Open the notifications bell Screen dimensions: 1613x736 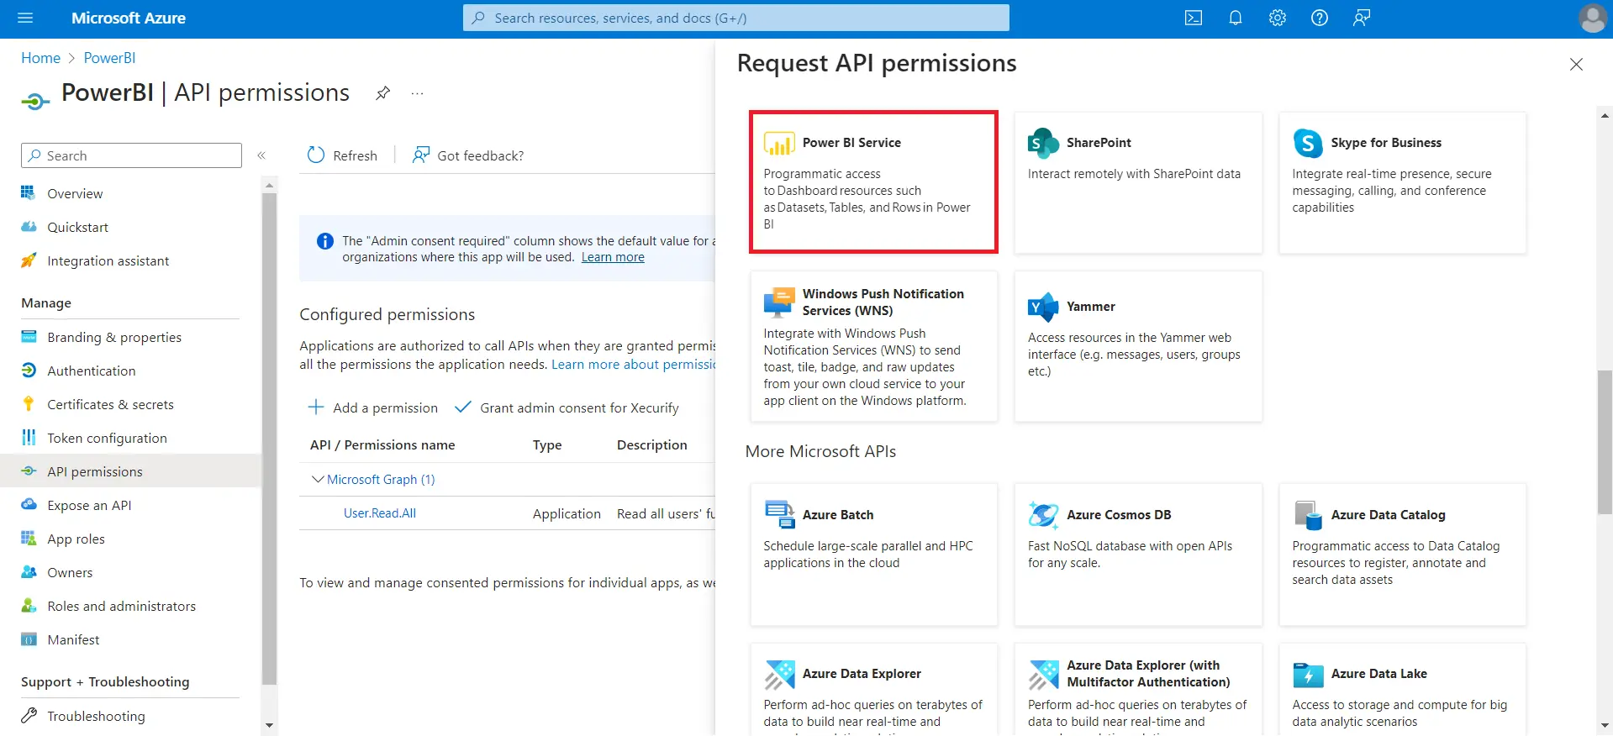pos(1236,18)
